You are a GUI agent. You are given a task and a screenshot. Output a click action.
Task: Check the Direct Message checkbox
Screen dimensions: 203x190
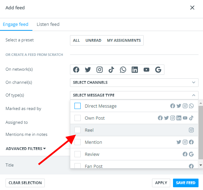point(78,106)
